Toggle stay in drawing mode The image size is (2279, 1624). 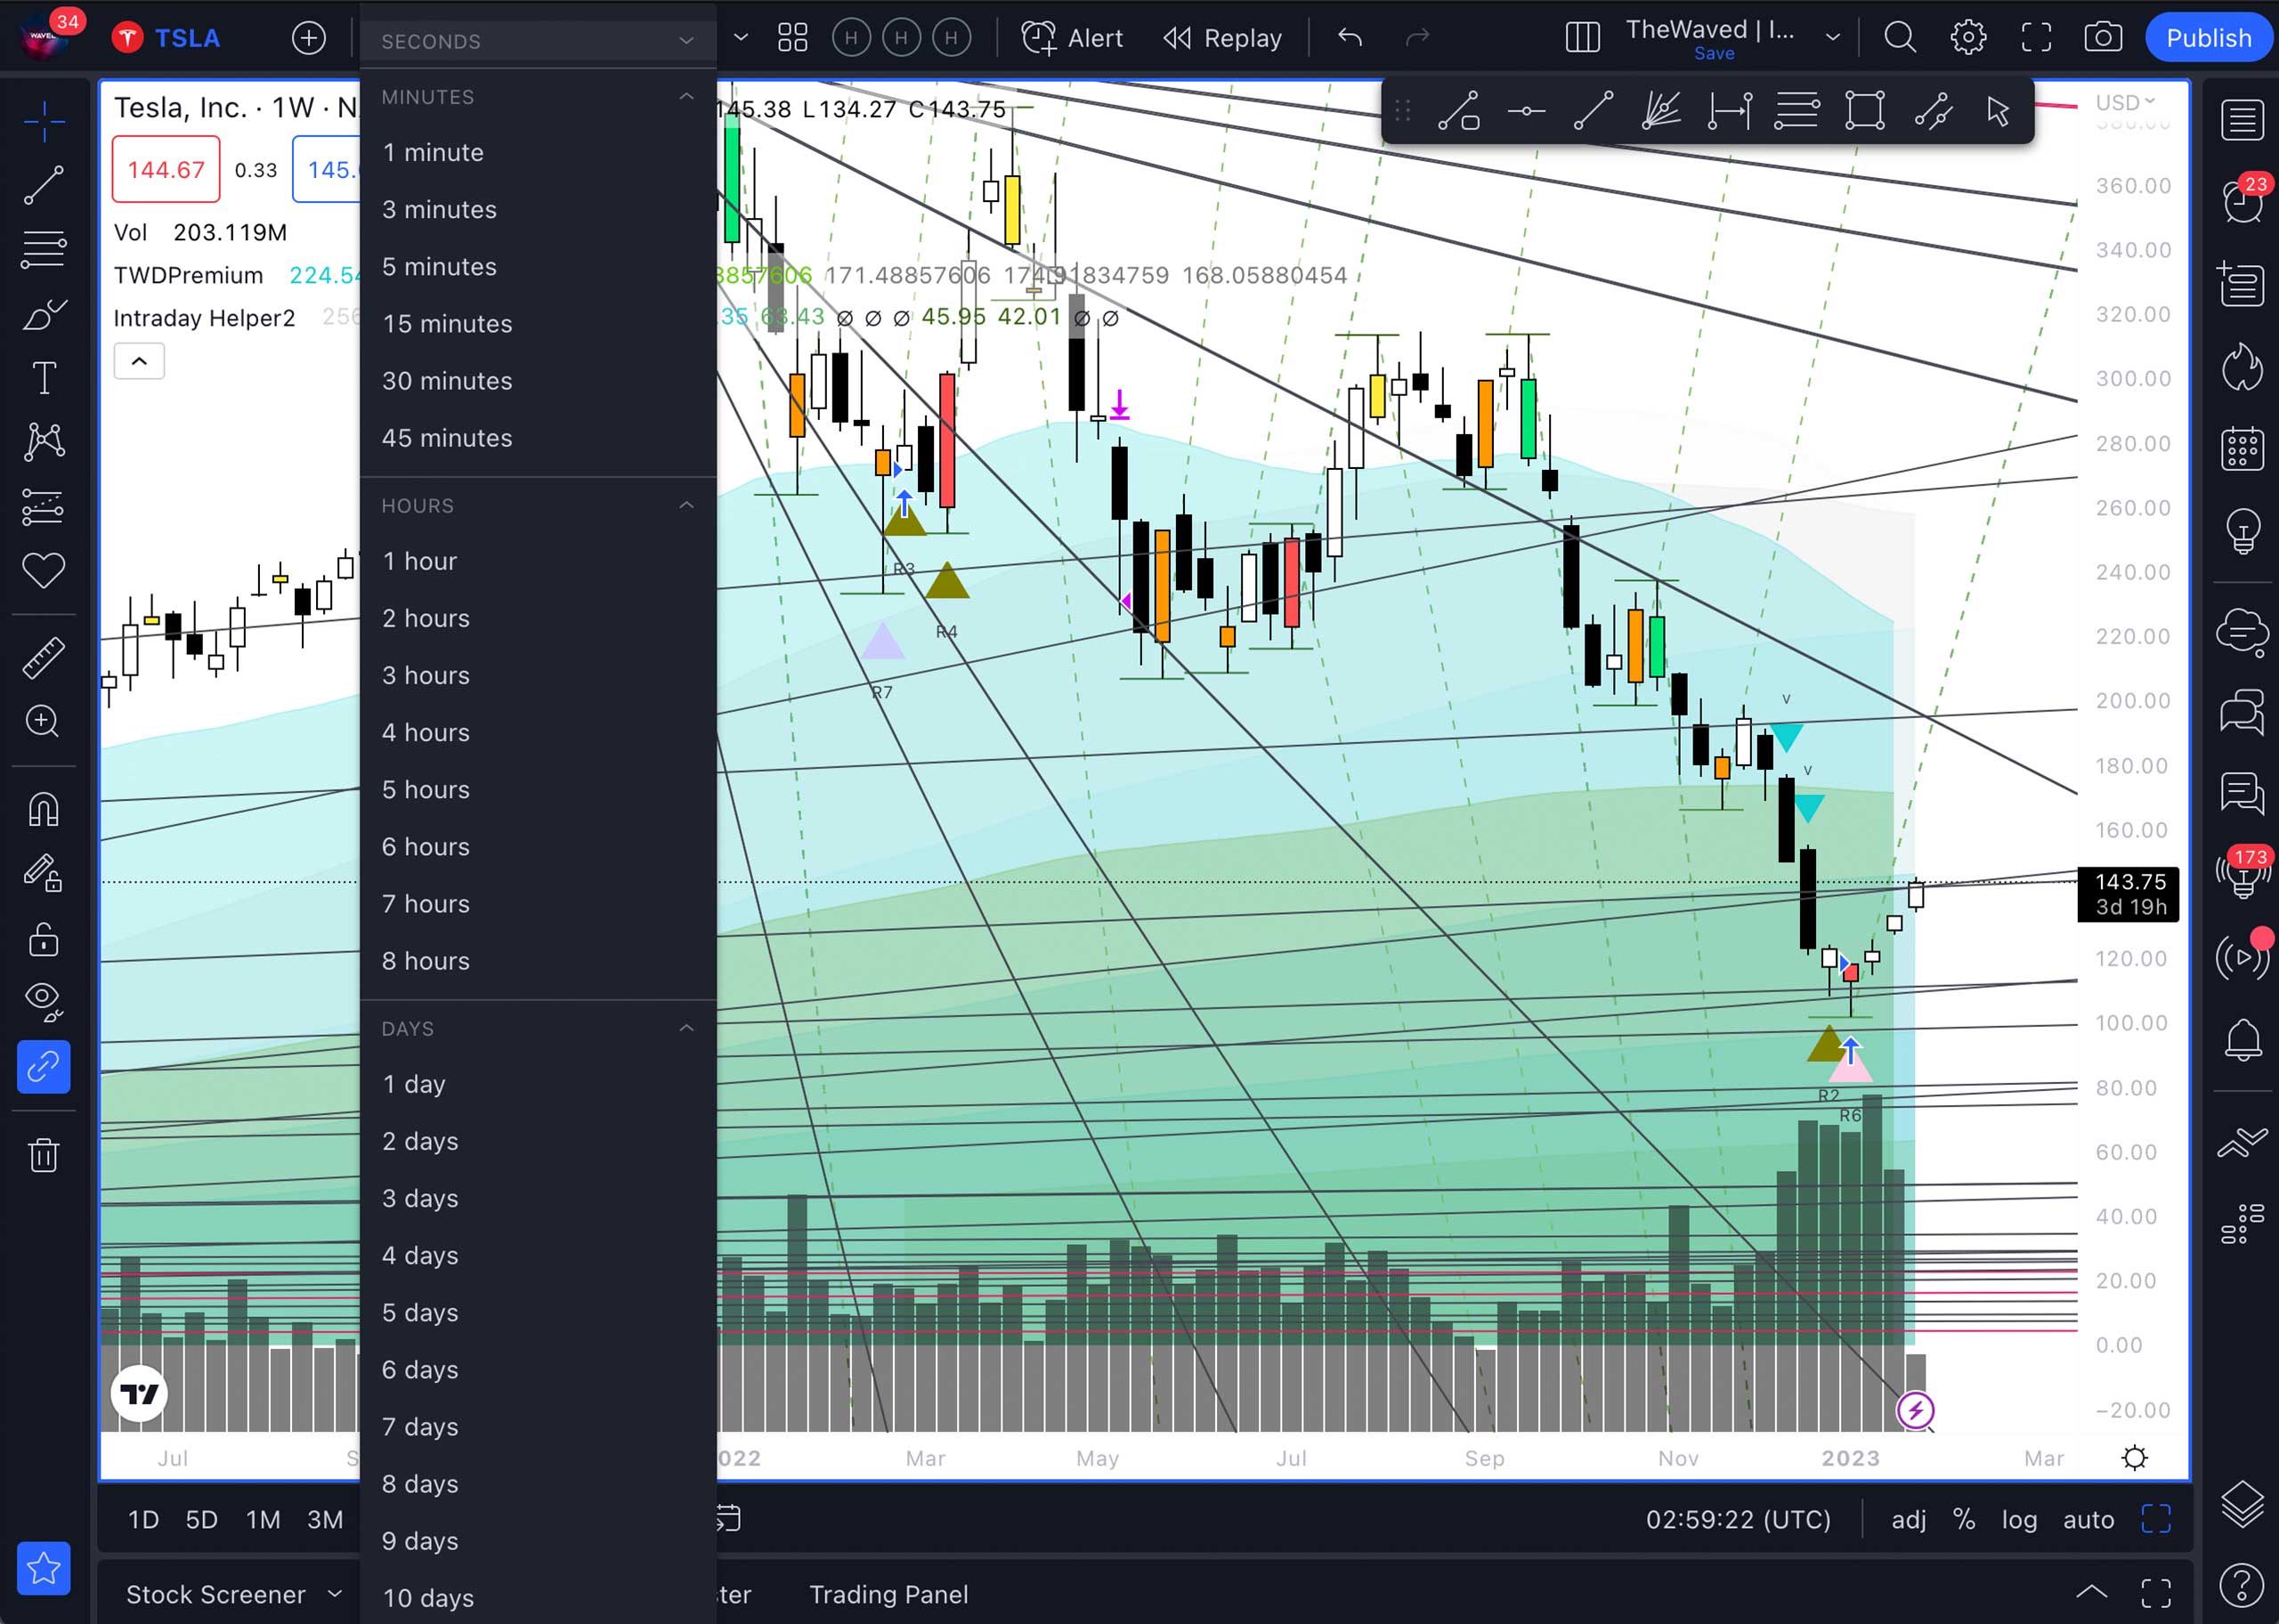(44, 873)
